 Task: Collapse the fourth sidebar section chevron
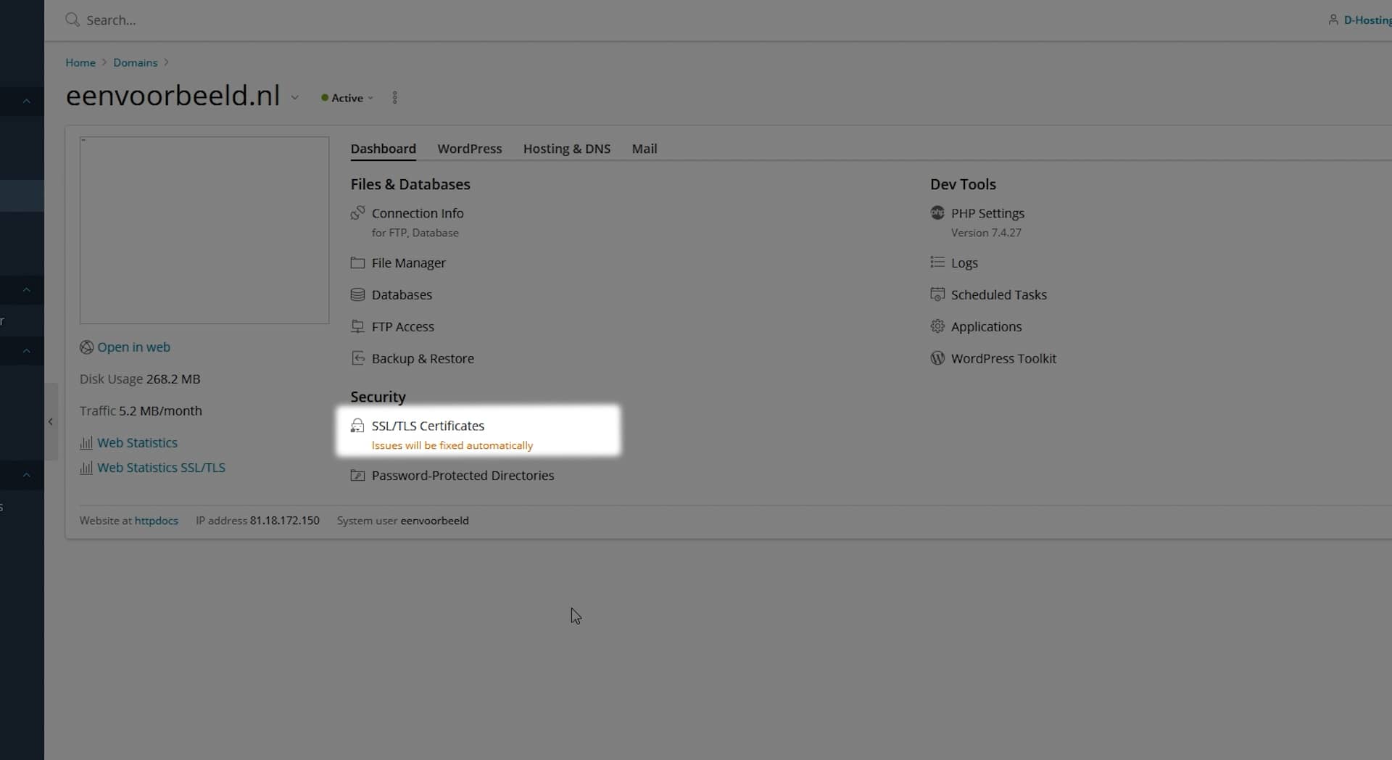tap(26, 475)
